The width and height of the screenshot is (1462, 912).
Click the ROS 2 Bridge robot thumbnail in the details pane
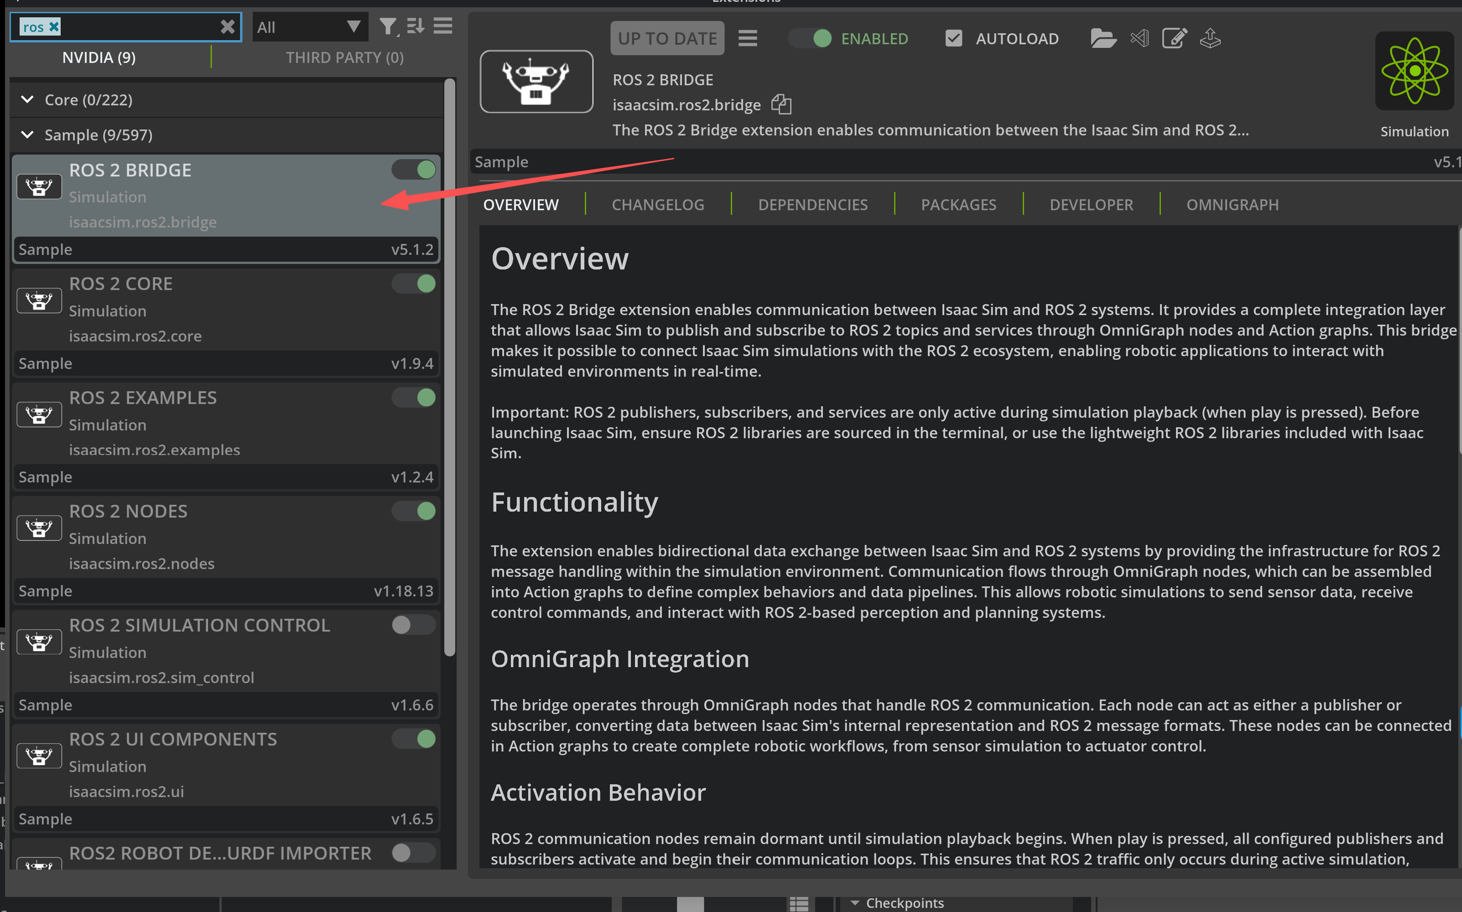coord(536,82)
